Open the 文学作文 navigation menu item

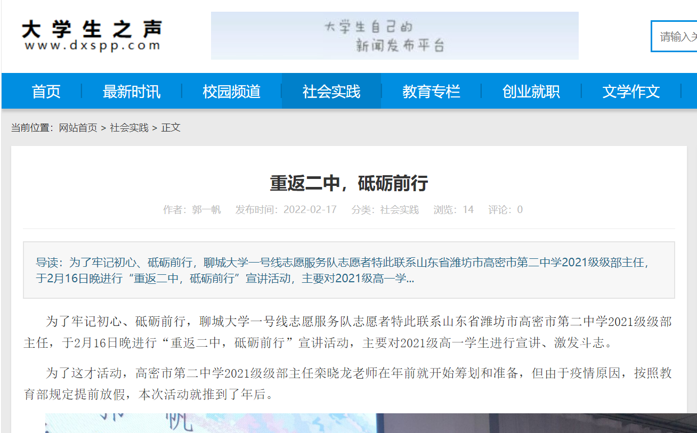coord(631,91)
